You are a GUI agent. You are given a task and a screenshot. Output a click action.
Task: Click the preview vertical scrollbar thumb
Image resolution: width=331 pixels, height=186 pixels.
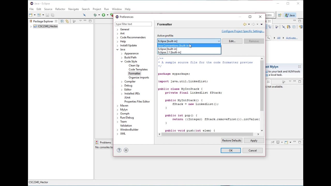click(x=262, y=86)
